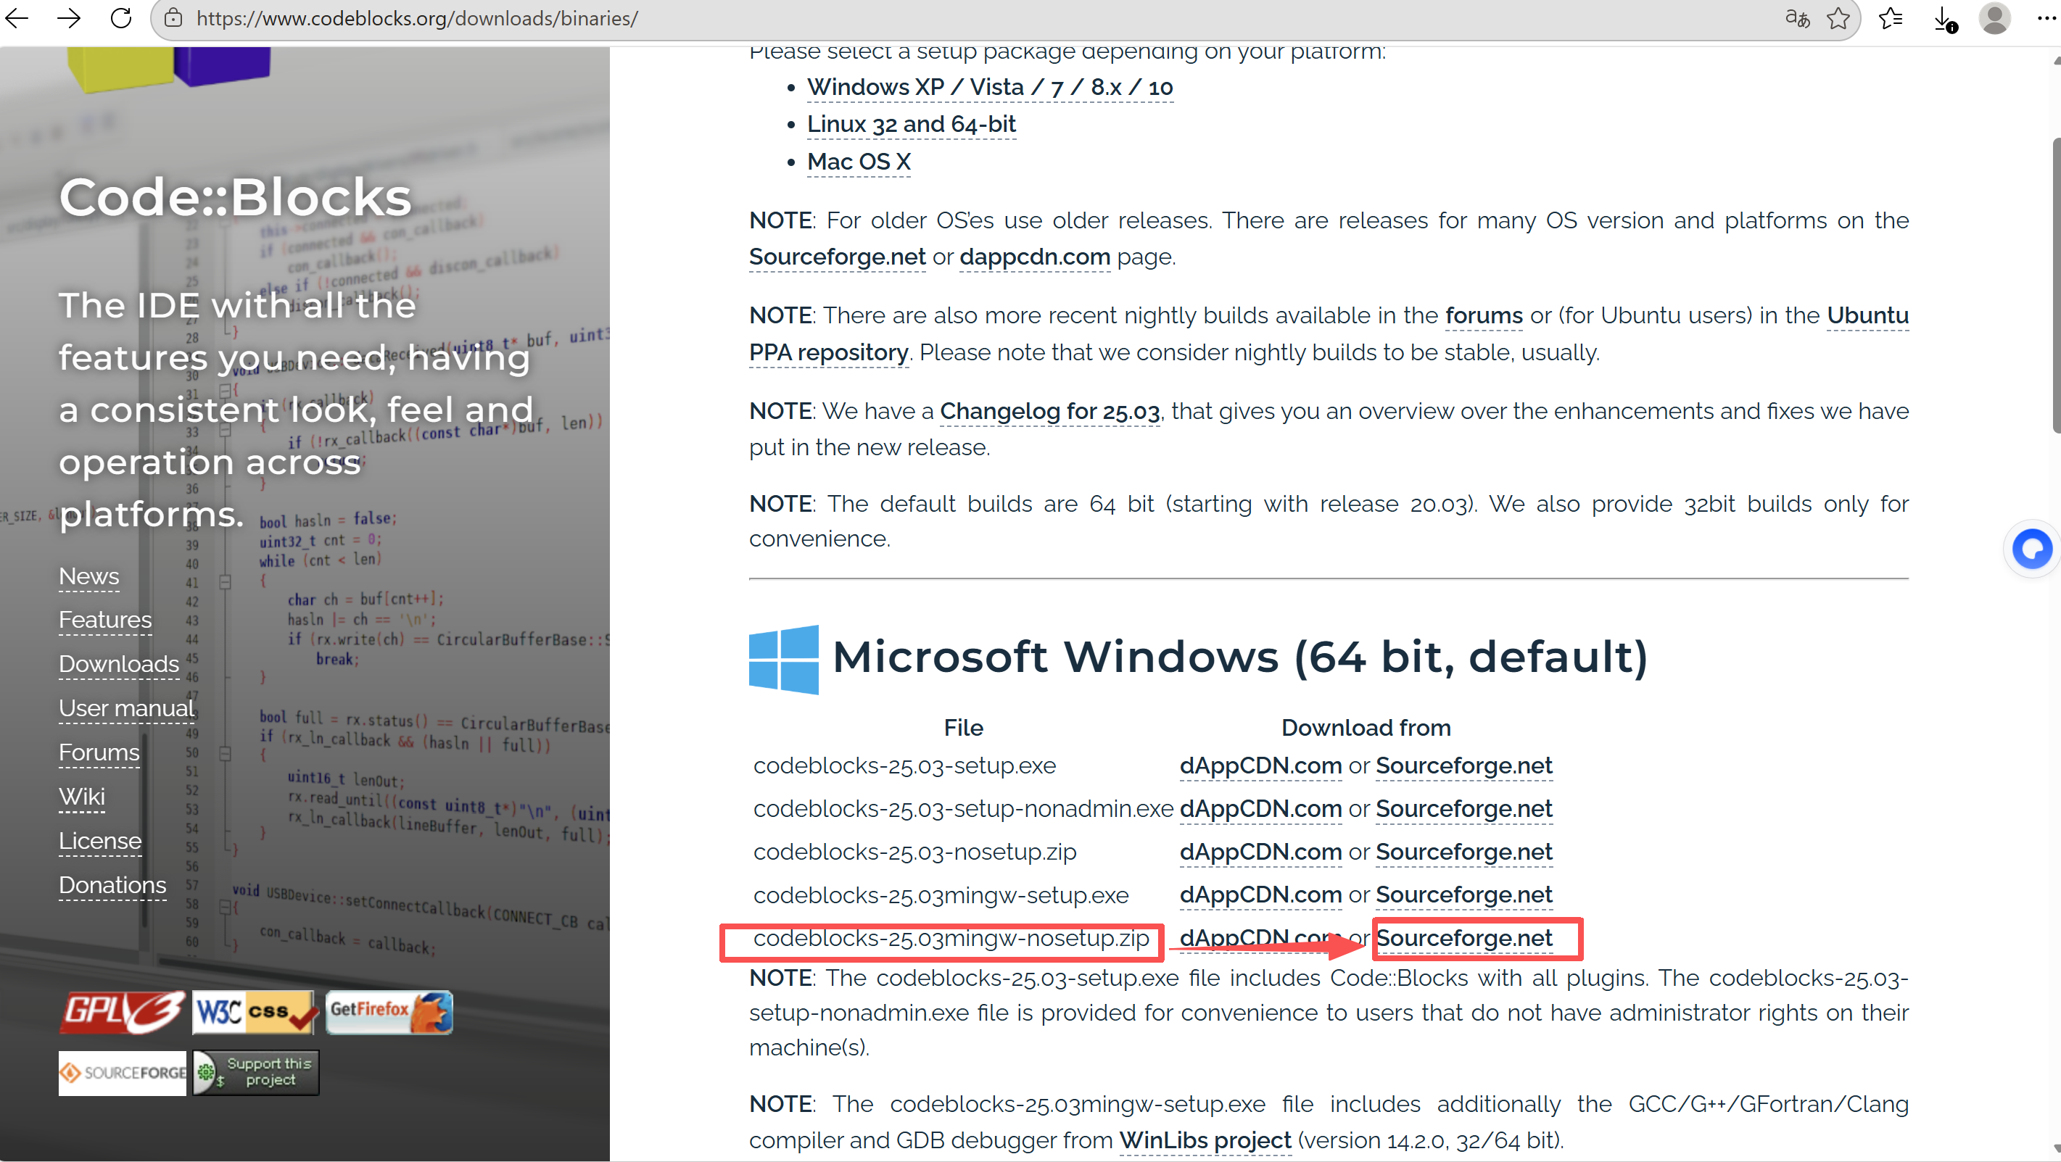Screen dimensions: 2061x1162
Task: Reload the page with the refresh icon
Action: (121, 17)
